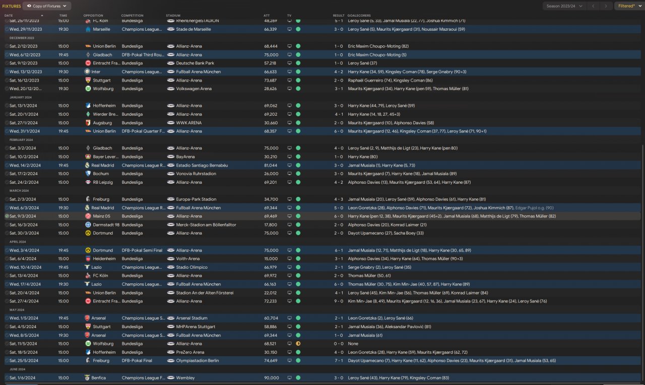
Task: Tick the checkbox for the 13/4/2024 FC Köln fixture
Action: 7,276
